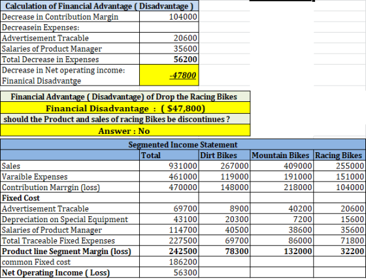The height and width of the screenshot is (279, 366).
Task: Click the 'Varaible Expenses' row label
Action: pyautogui.click(x=70, y=176)
